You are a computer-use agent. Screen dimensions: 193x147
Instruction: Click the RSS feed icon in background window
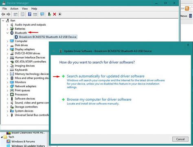coord(187,9)
